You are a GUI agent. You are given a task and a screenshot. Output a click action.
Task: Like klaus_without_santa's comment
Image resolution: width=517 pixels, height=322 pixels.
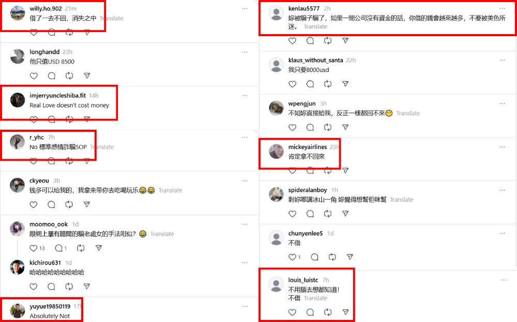pos(292,84)
